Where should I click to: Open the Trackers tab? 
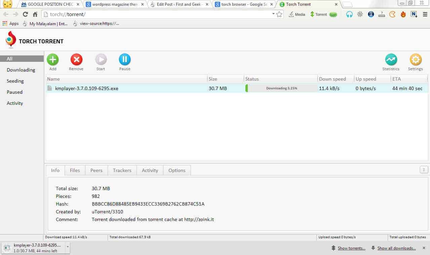(x=122, y=170)
